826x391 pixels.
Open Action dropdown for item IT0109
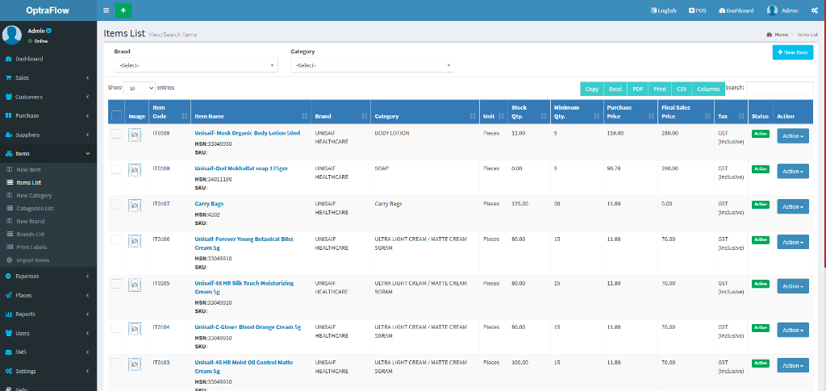pyautogui.click(x=793, y=135)
